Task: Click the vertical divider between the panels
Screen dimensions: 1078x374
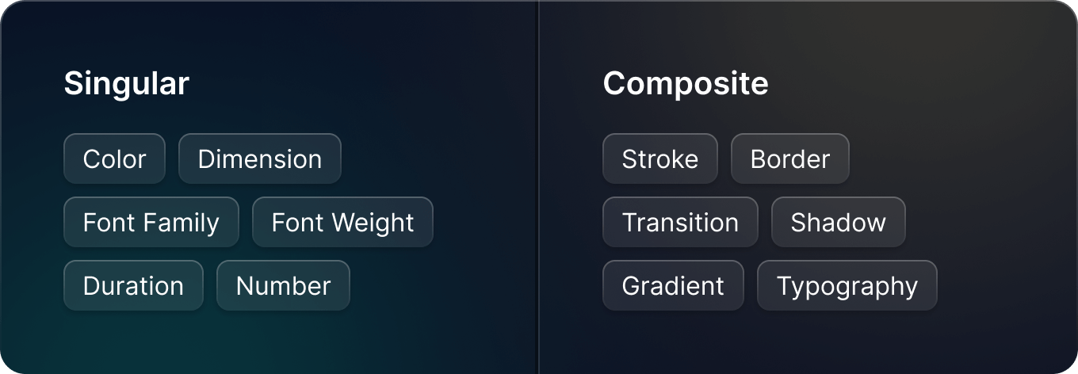Action: coord(539,187)
